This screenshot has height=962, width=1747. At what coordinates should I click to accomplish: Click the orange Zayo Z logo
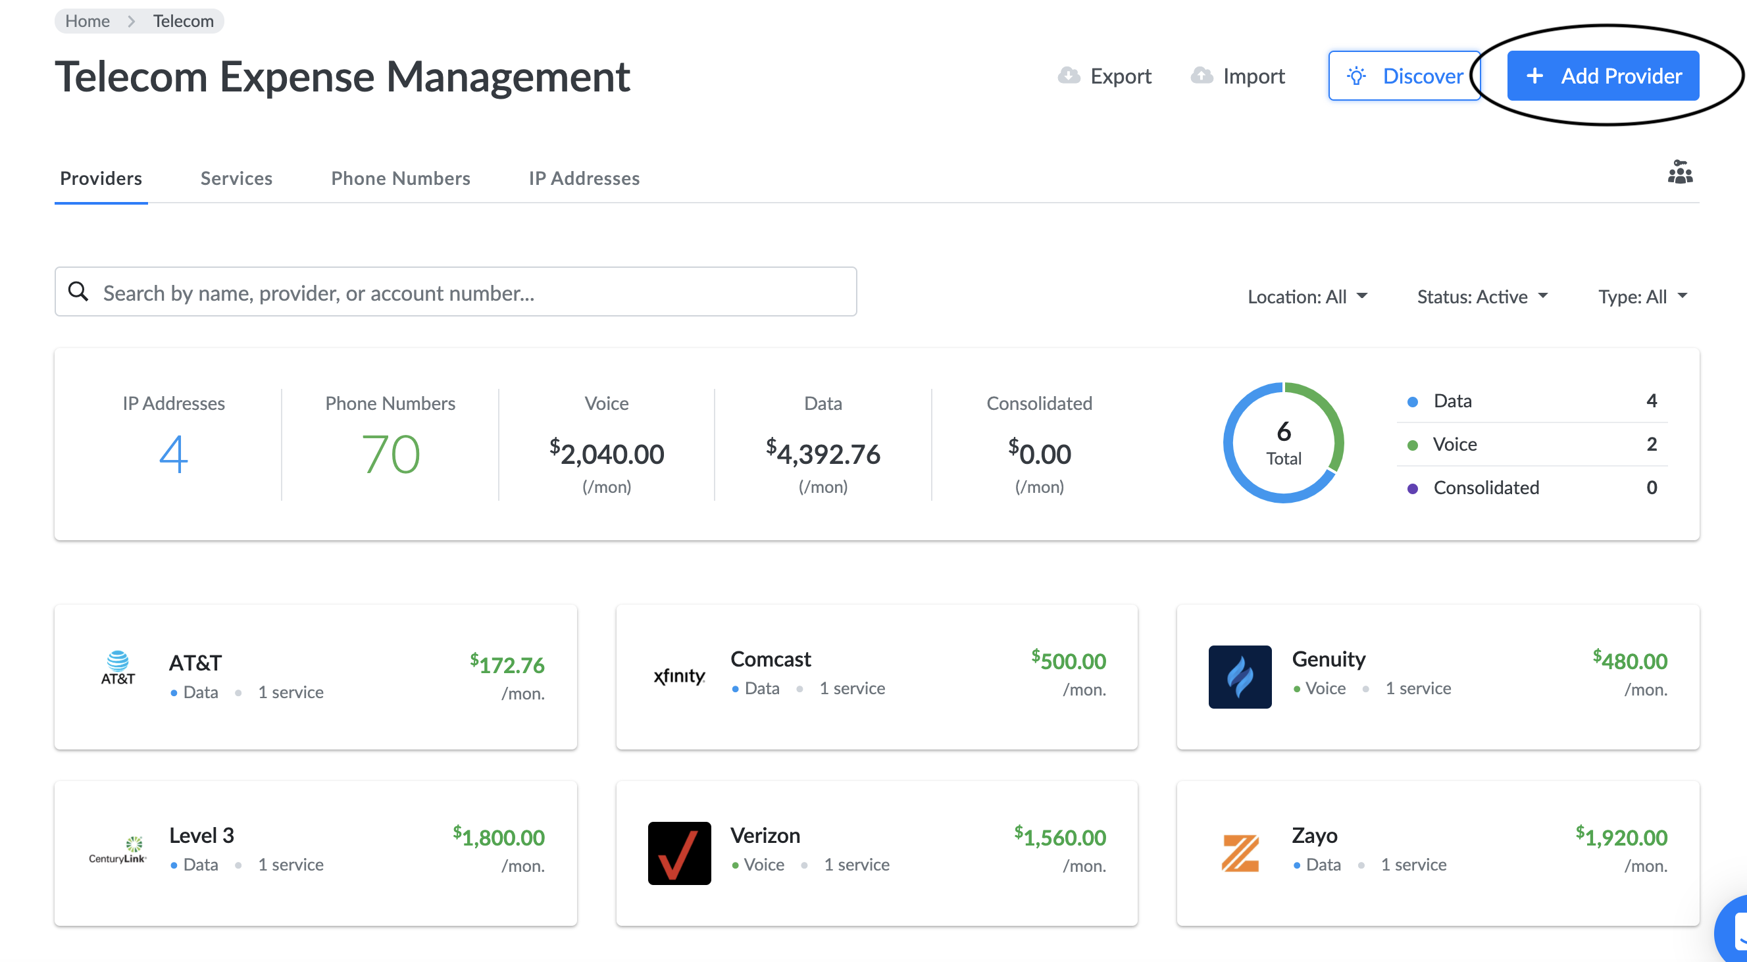click(x=1240, y=853)
